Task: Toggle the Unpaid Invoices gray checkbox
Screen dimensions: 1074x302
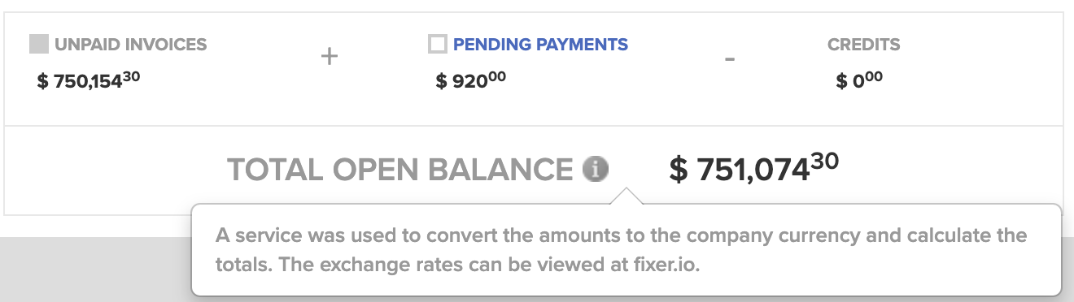Action: pyautogui.click(x=39, y=44)
